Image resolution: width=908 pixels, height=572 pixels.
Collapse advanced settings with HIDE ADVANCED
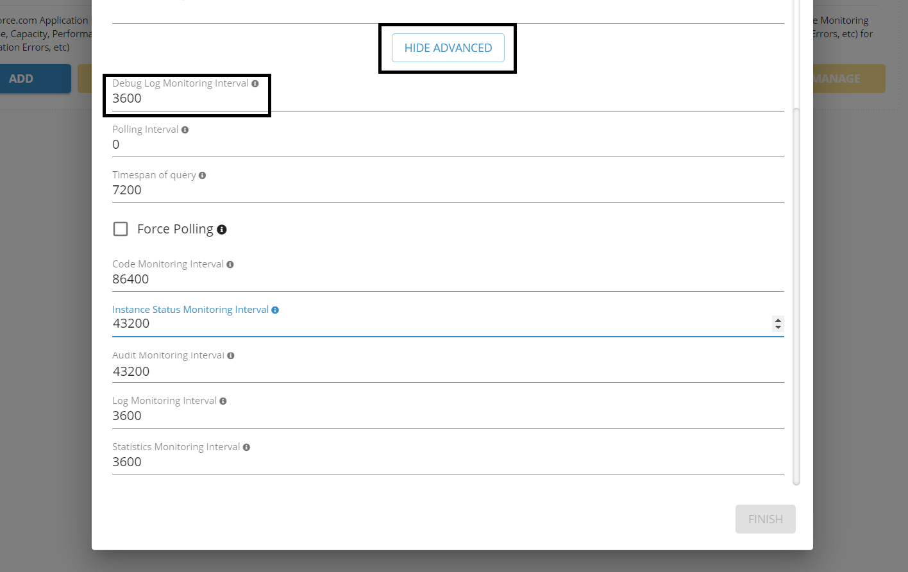coord(448,47)
